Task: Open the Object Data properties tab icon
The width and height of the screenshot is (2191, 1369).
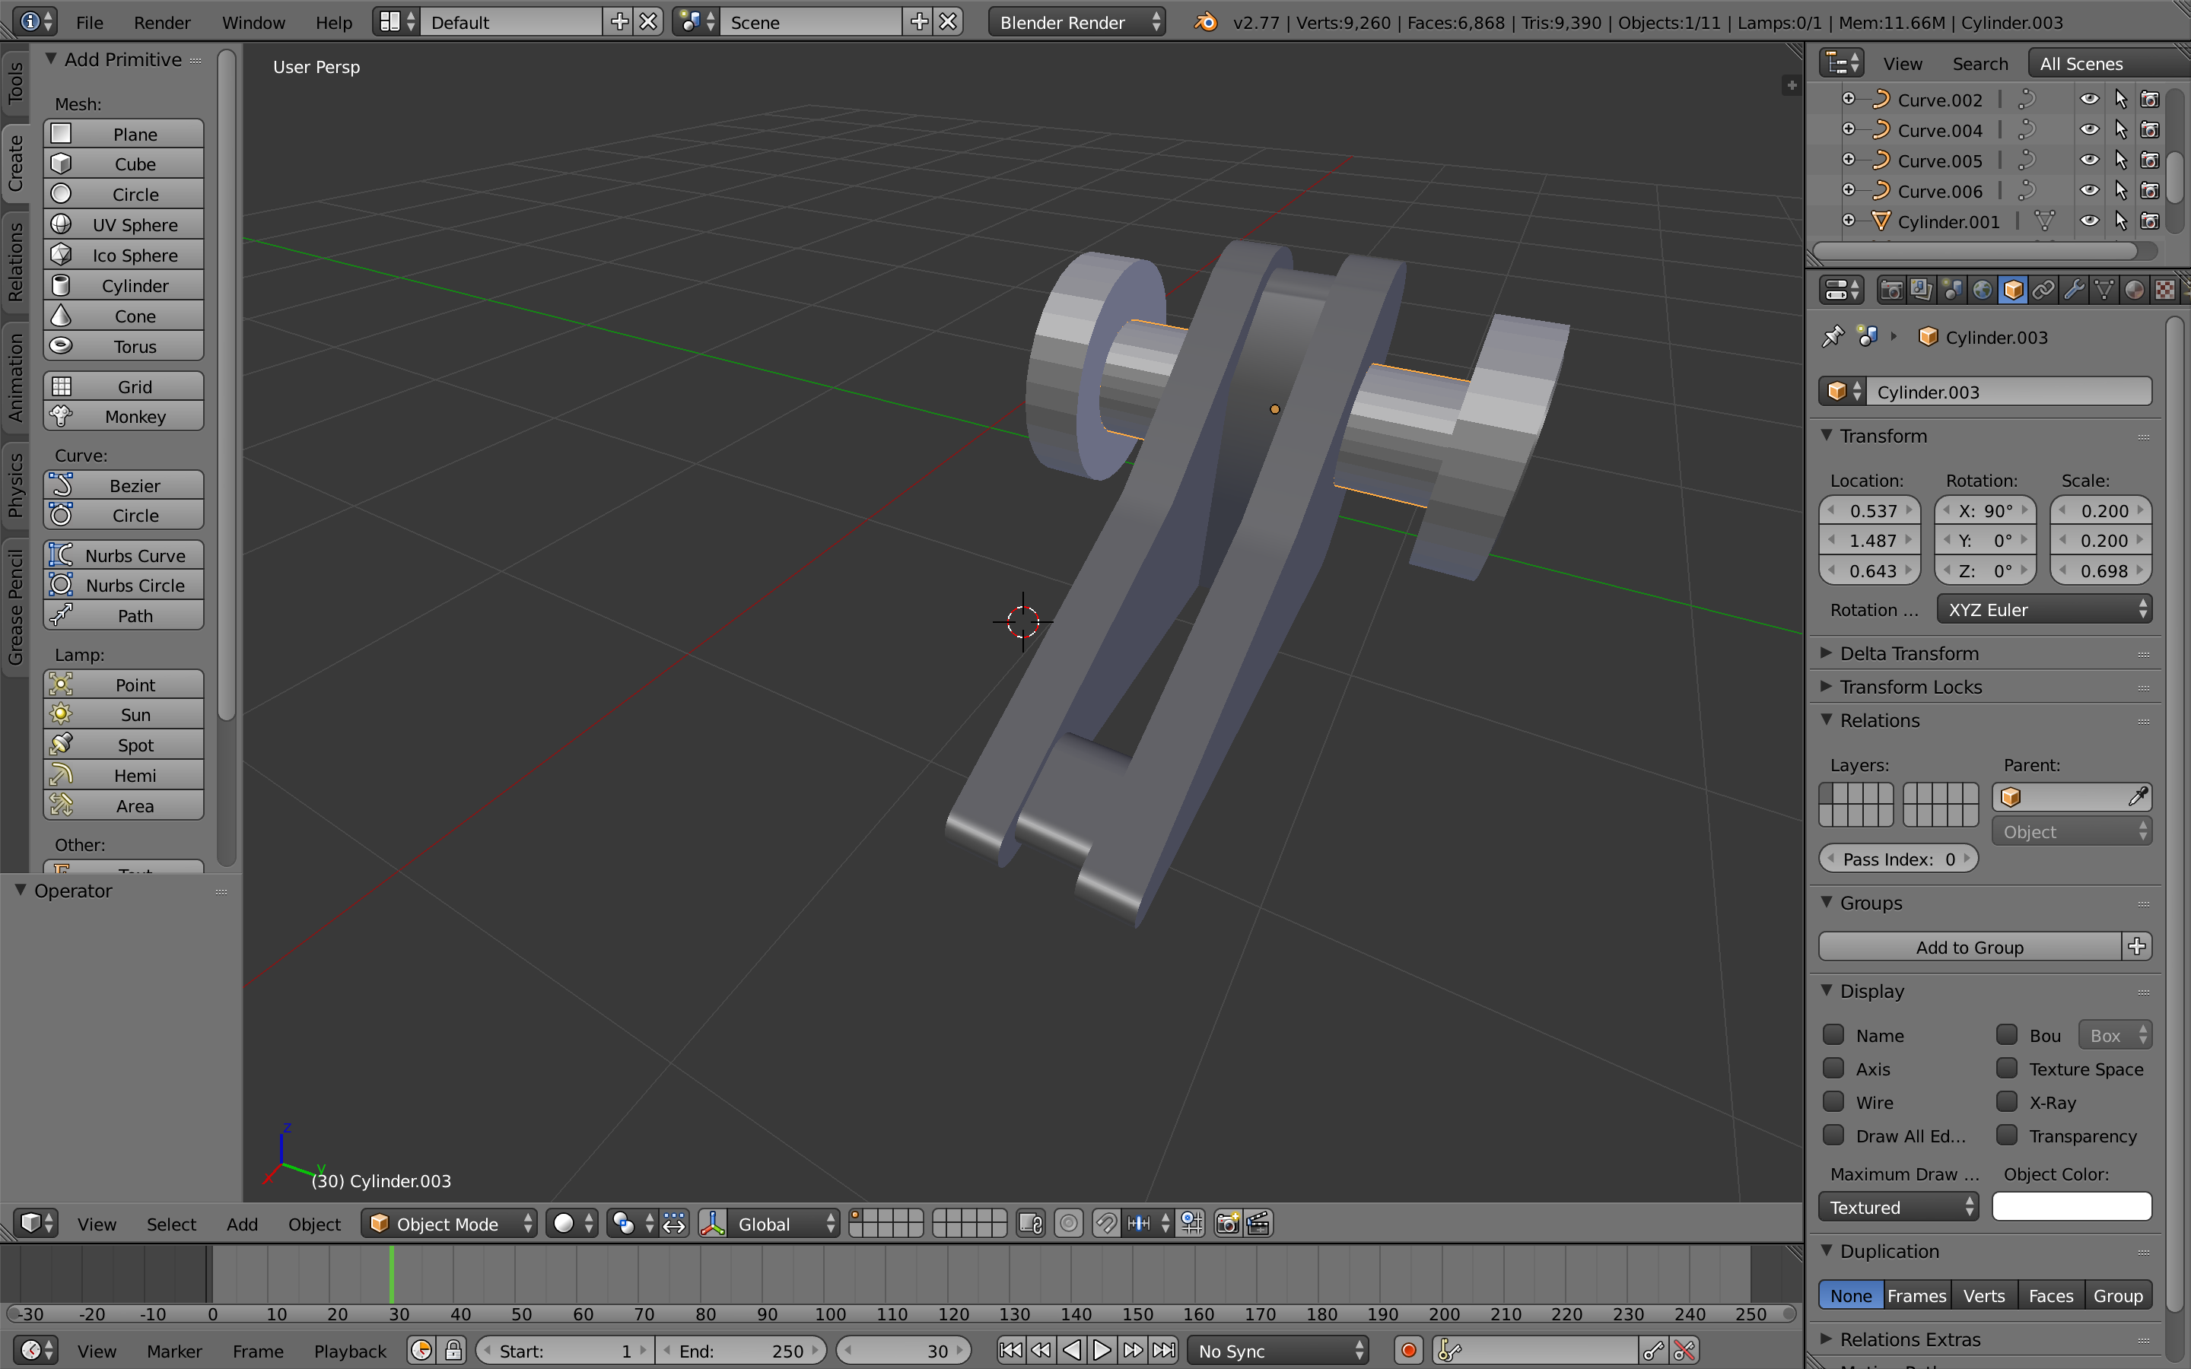Action: 2105,290
